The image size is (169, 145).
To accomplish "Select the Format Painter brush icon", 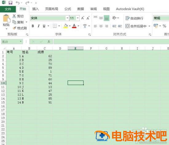I will click(14, 28).
